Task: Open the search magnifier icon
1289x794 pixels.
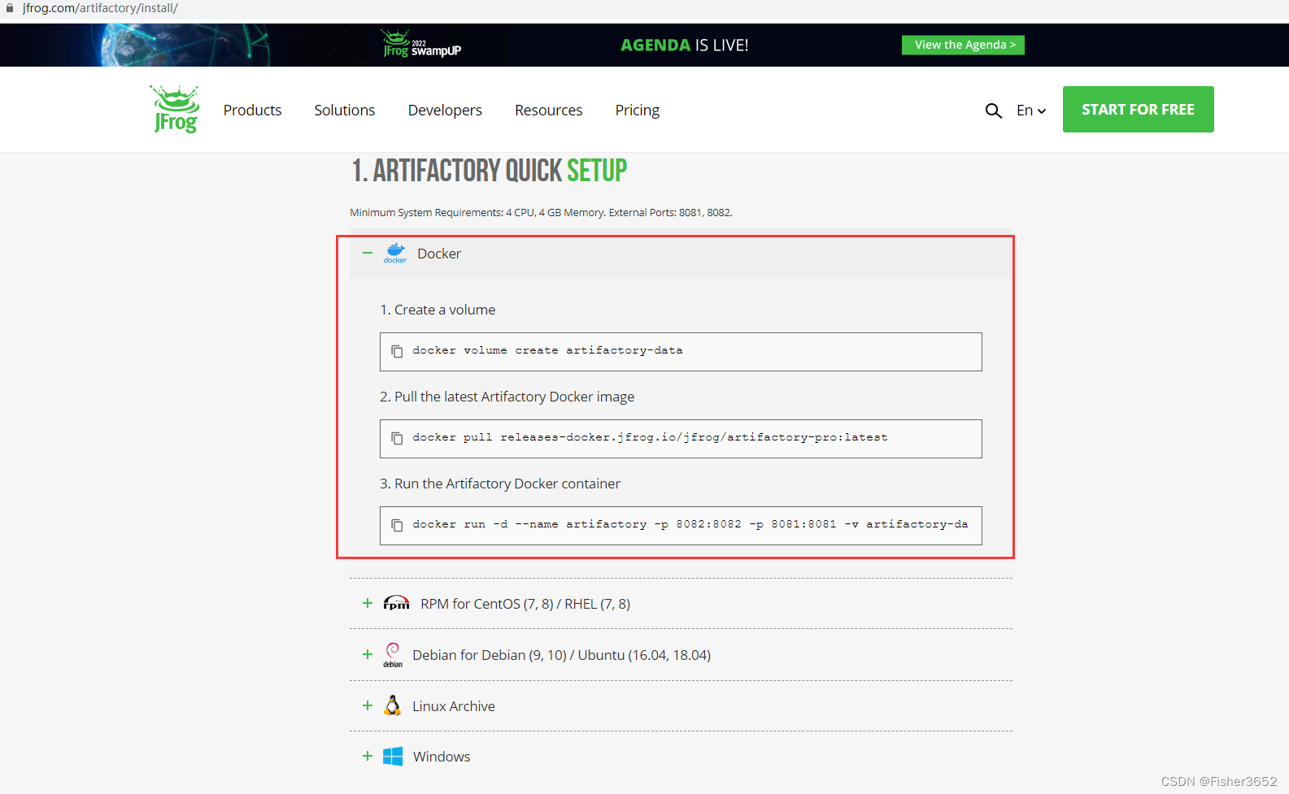Action: tap(993, 111)
